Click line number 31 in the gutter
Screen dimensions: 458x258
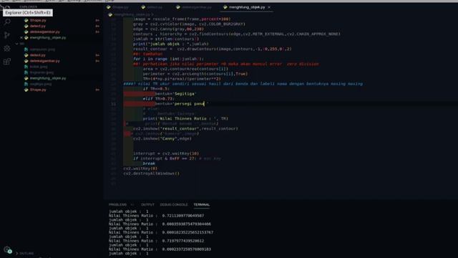pyautogui.click(x=113, y=104)
